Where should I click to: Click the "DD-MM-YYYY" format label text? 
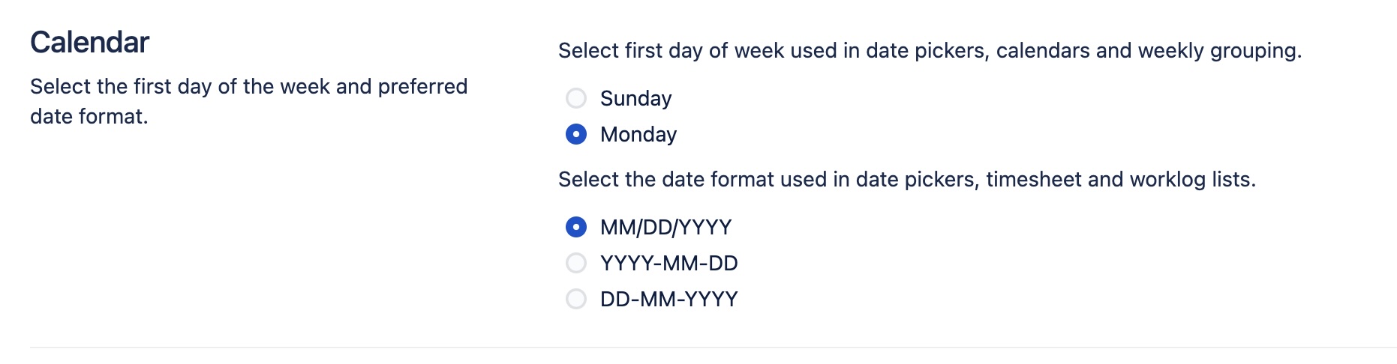[668, 299]
